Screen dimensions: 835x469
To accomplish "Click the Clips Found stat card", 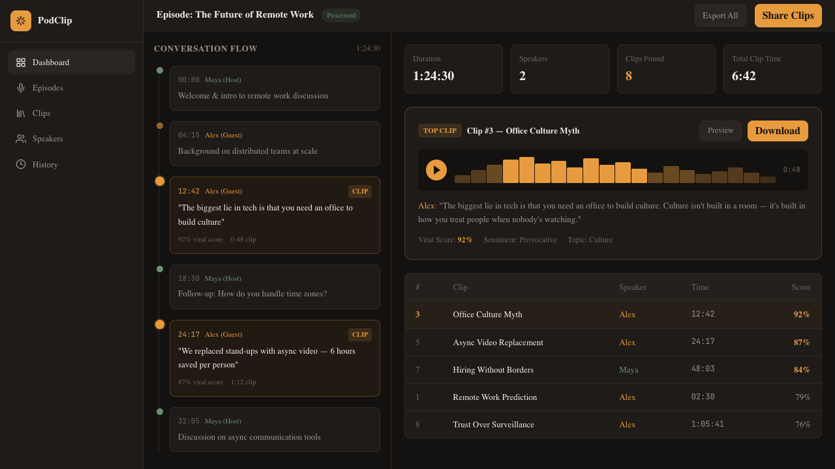I will click(666, 69).
